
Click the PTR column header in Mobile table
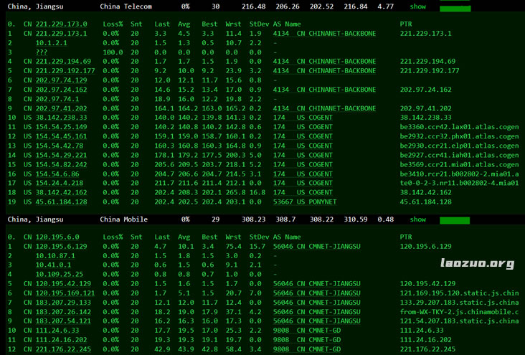(x=406, y=237)
